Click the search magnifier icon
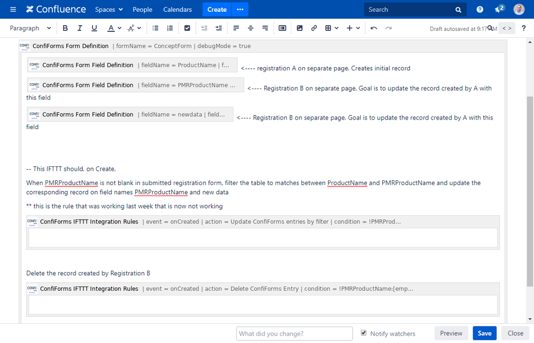The image size is (534, 343). 459,10
